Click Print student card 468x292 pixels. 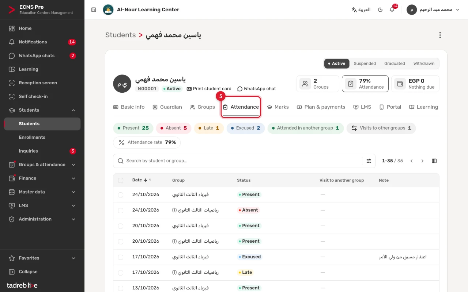click(209, 89)
